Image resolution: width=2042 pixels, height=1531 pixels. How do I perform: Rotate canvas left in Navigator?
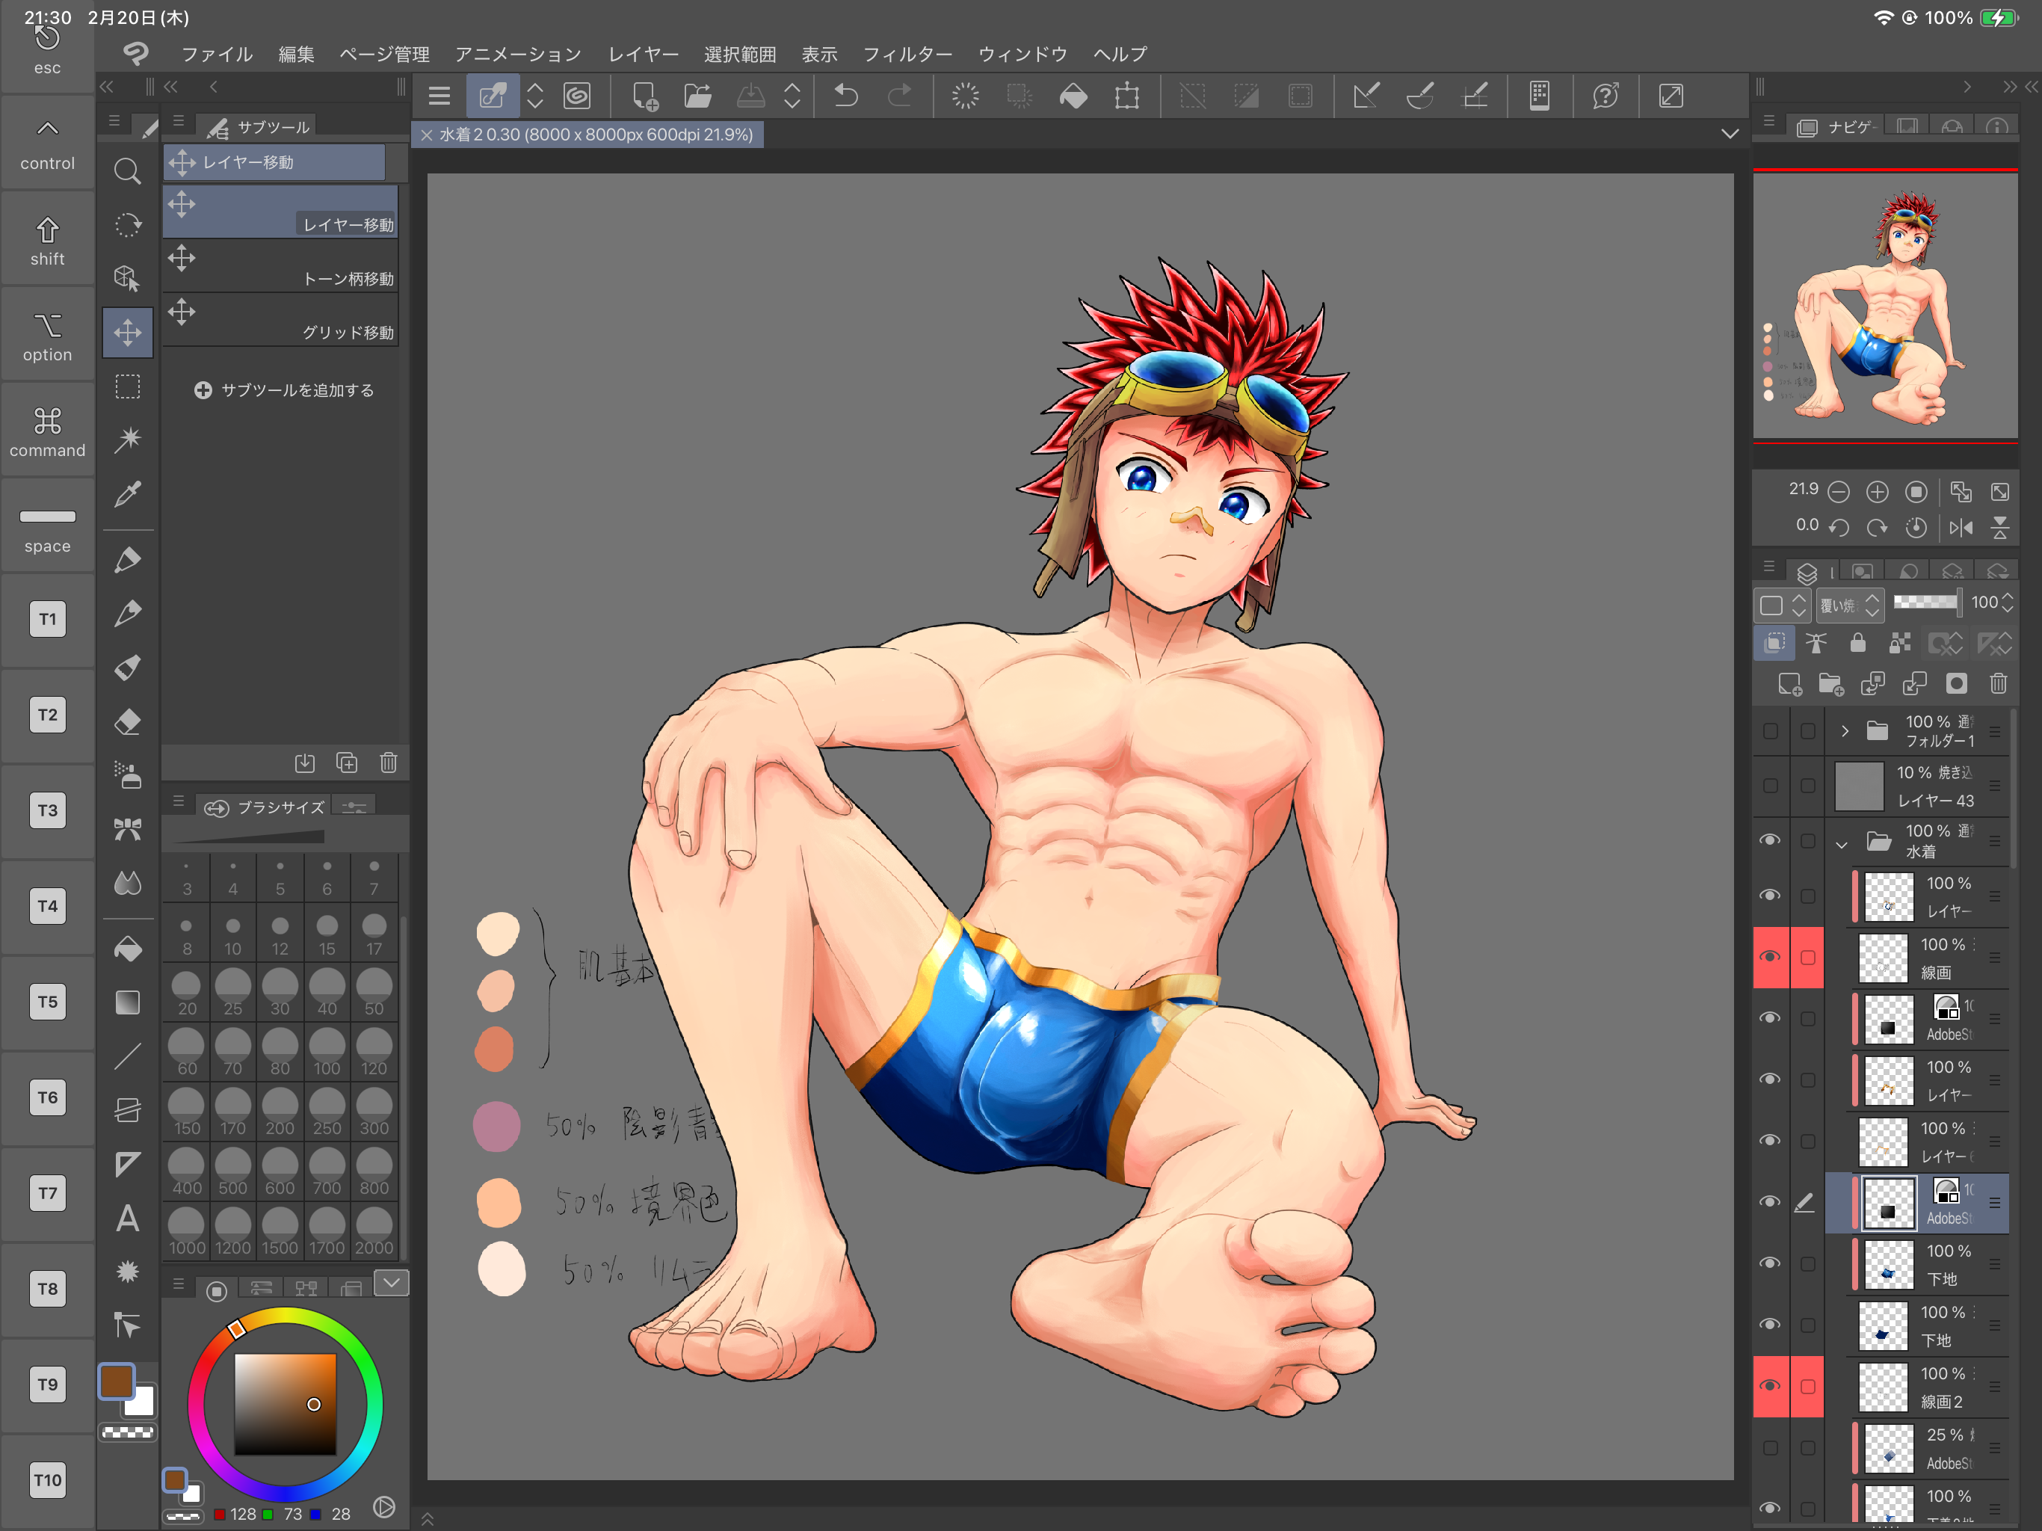pyautogui.click(x=1838, y=527)
